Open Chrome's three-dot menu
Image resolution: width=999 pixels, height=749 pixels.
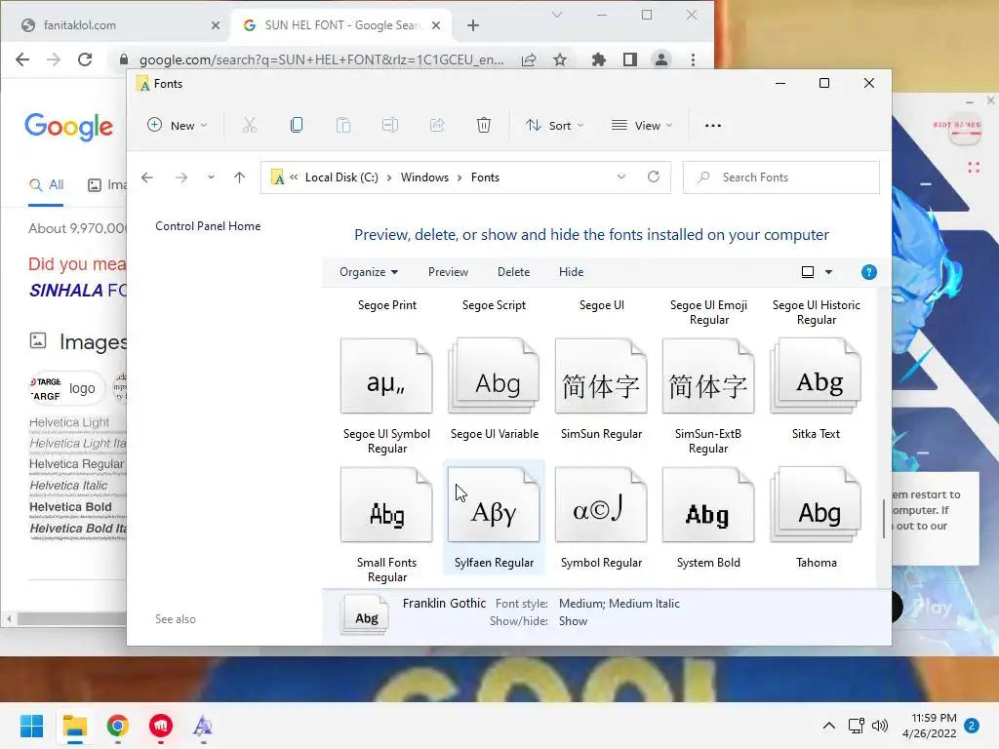[x=693, y=59]
